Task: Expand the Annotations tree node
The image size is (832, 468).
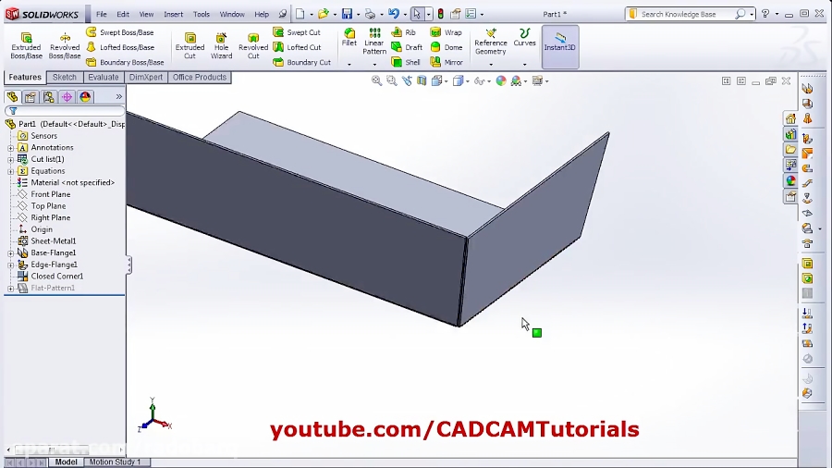Action: (x=10, y=148)
